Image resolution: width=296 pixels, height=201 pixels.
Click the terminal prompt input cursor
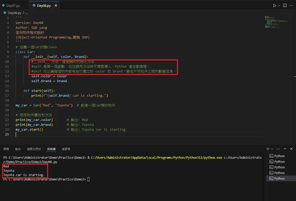[88, 179]
